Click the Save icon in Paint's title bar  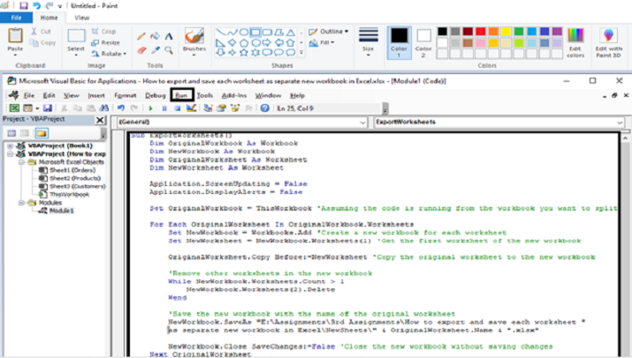click(x=24, y=5)
